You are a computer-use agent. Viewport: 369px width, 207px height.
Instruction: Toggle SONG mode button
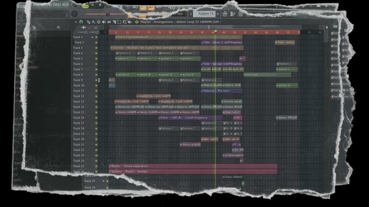click(x=85, y=6)
